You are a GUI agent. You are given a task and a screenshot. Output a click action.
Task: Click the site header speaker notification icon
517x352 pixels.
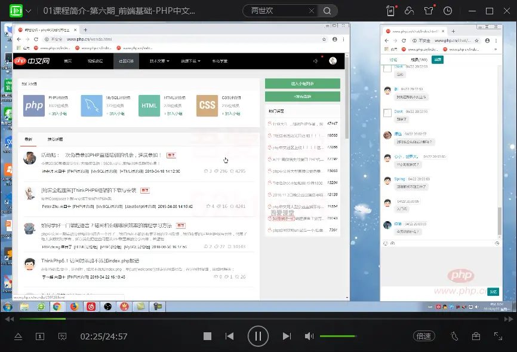coord(316,61)
